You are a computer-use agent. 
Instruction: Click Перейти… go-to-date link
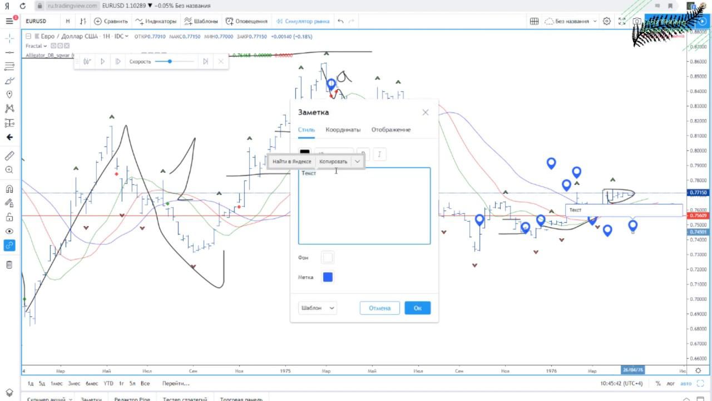coord(176,383)
